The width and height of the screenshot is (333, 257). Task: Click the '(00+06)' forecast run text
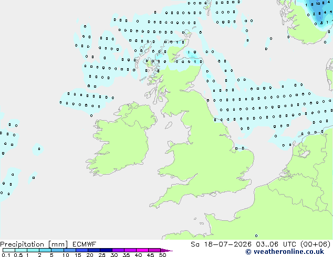click(315, 244)
